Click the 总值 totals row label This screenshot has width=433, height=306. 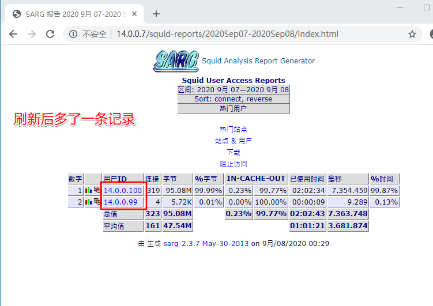(x=123, y=214)
